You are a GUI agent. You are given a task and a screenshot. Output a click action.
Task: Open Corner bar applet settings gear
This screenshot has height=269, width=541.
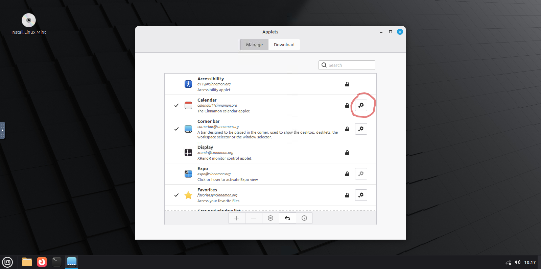point(361,129)
